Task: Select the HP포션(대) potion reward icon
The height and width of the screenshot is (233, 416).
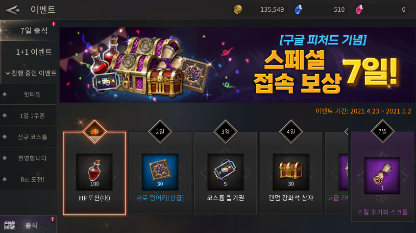Action: click(95, 172)
